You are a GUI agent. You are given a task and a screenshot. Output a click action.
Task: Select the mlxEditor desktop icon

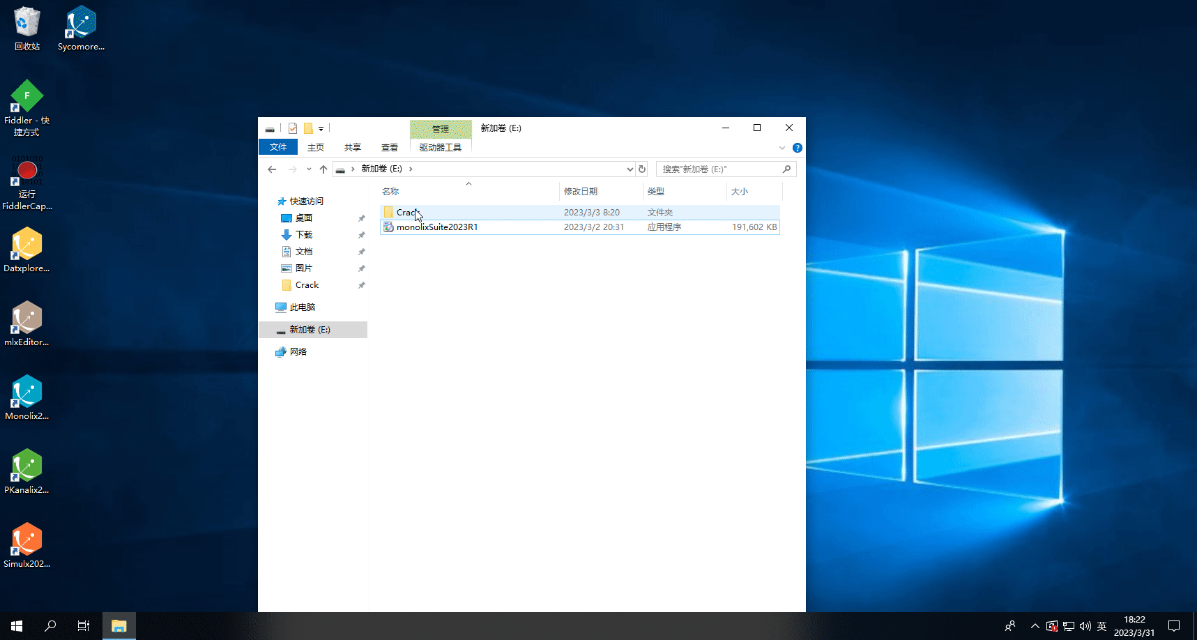pyautogui.click(x=26, y=323)
